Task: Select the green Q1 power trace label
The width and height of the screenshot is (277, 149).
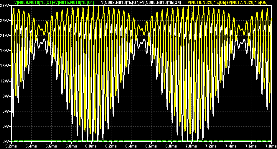Action: coord(54,2)
